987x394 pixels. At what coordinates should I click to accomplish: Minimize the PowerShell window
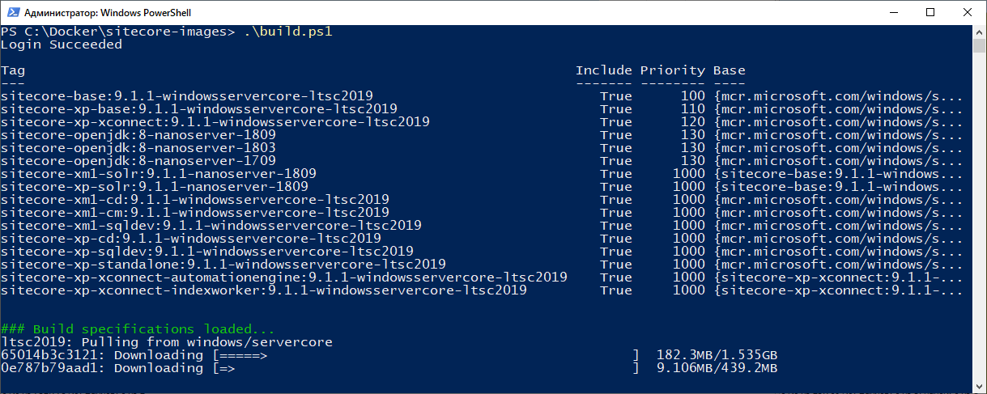(x=892, y=13)
